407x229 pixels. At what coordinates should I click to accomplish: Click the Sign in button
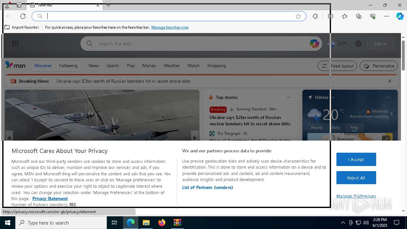point(380,44)
